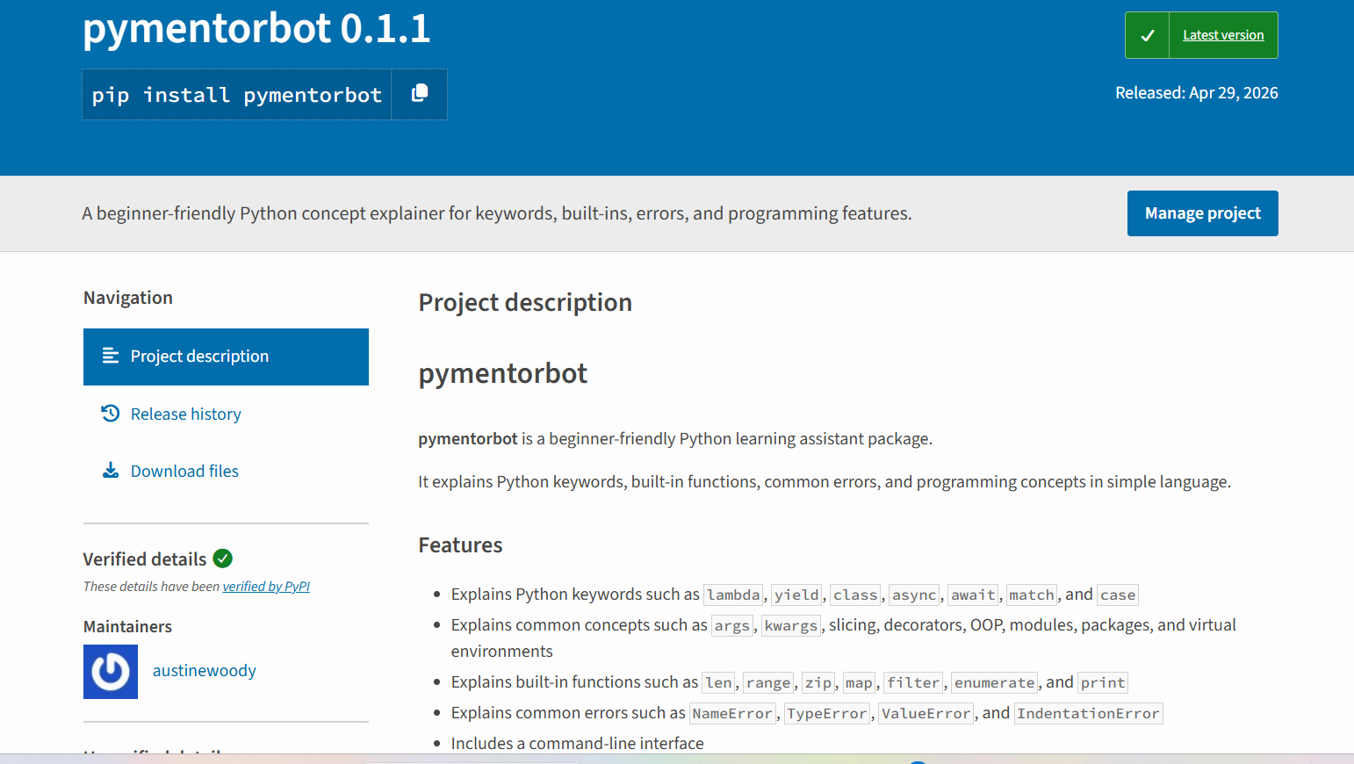This screenshot has height=764, width=1354.
Task: Click the pymentorbot 0.1.1 page title
Action: click(256, 28)
